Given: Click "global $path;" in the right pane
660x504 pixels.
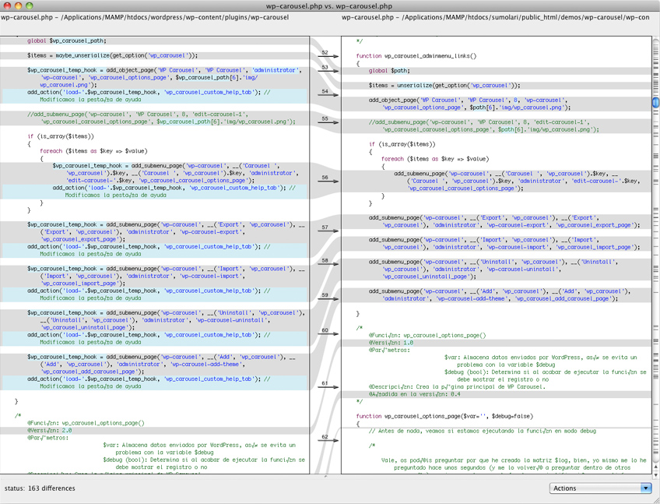Looking at the screenshot, I should [389, 71].
